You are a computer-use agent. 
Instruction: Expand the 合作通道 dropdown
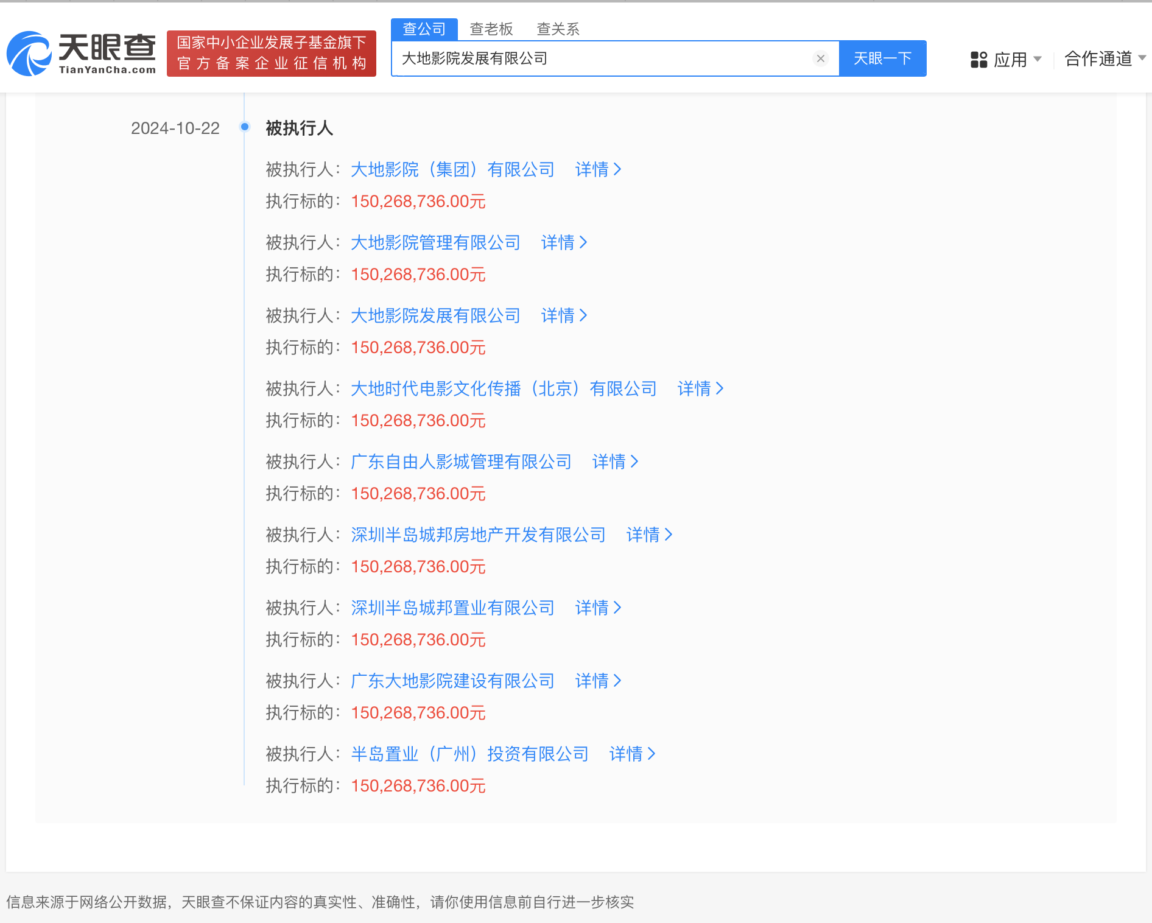click(x=1105, y=58)
